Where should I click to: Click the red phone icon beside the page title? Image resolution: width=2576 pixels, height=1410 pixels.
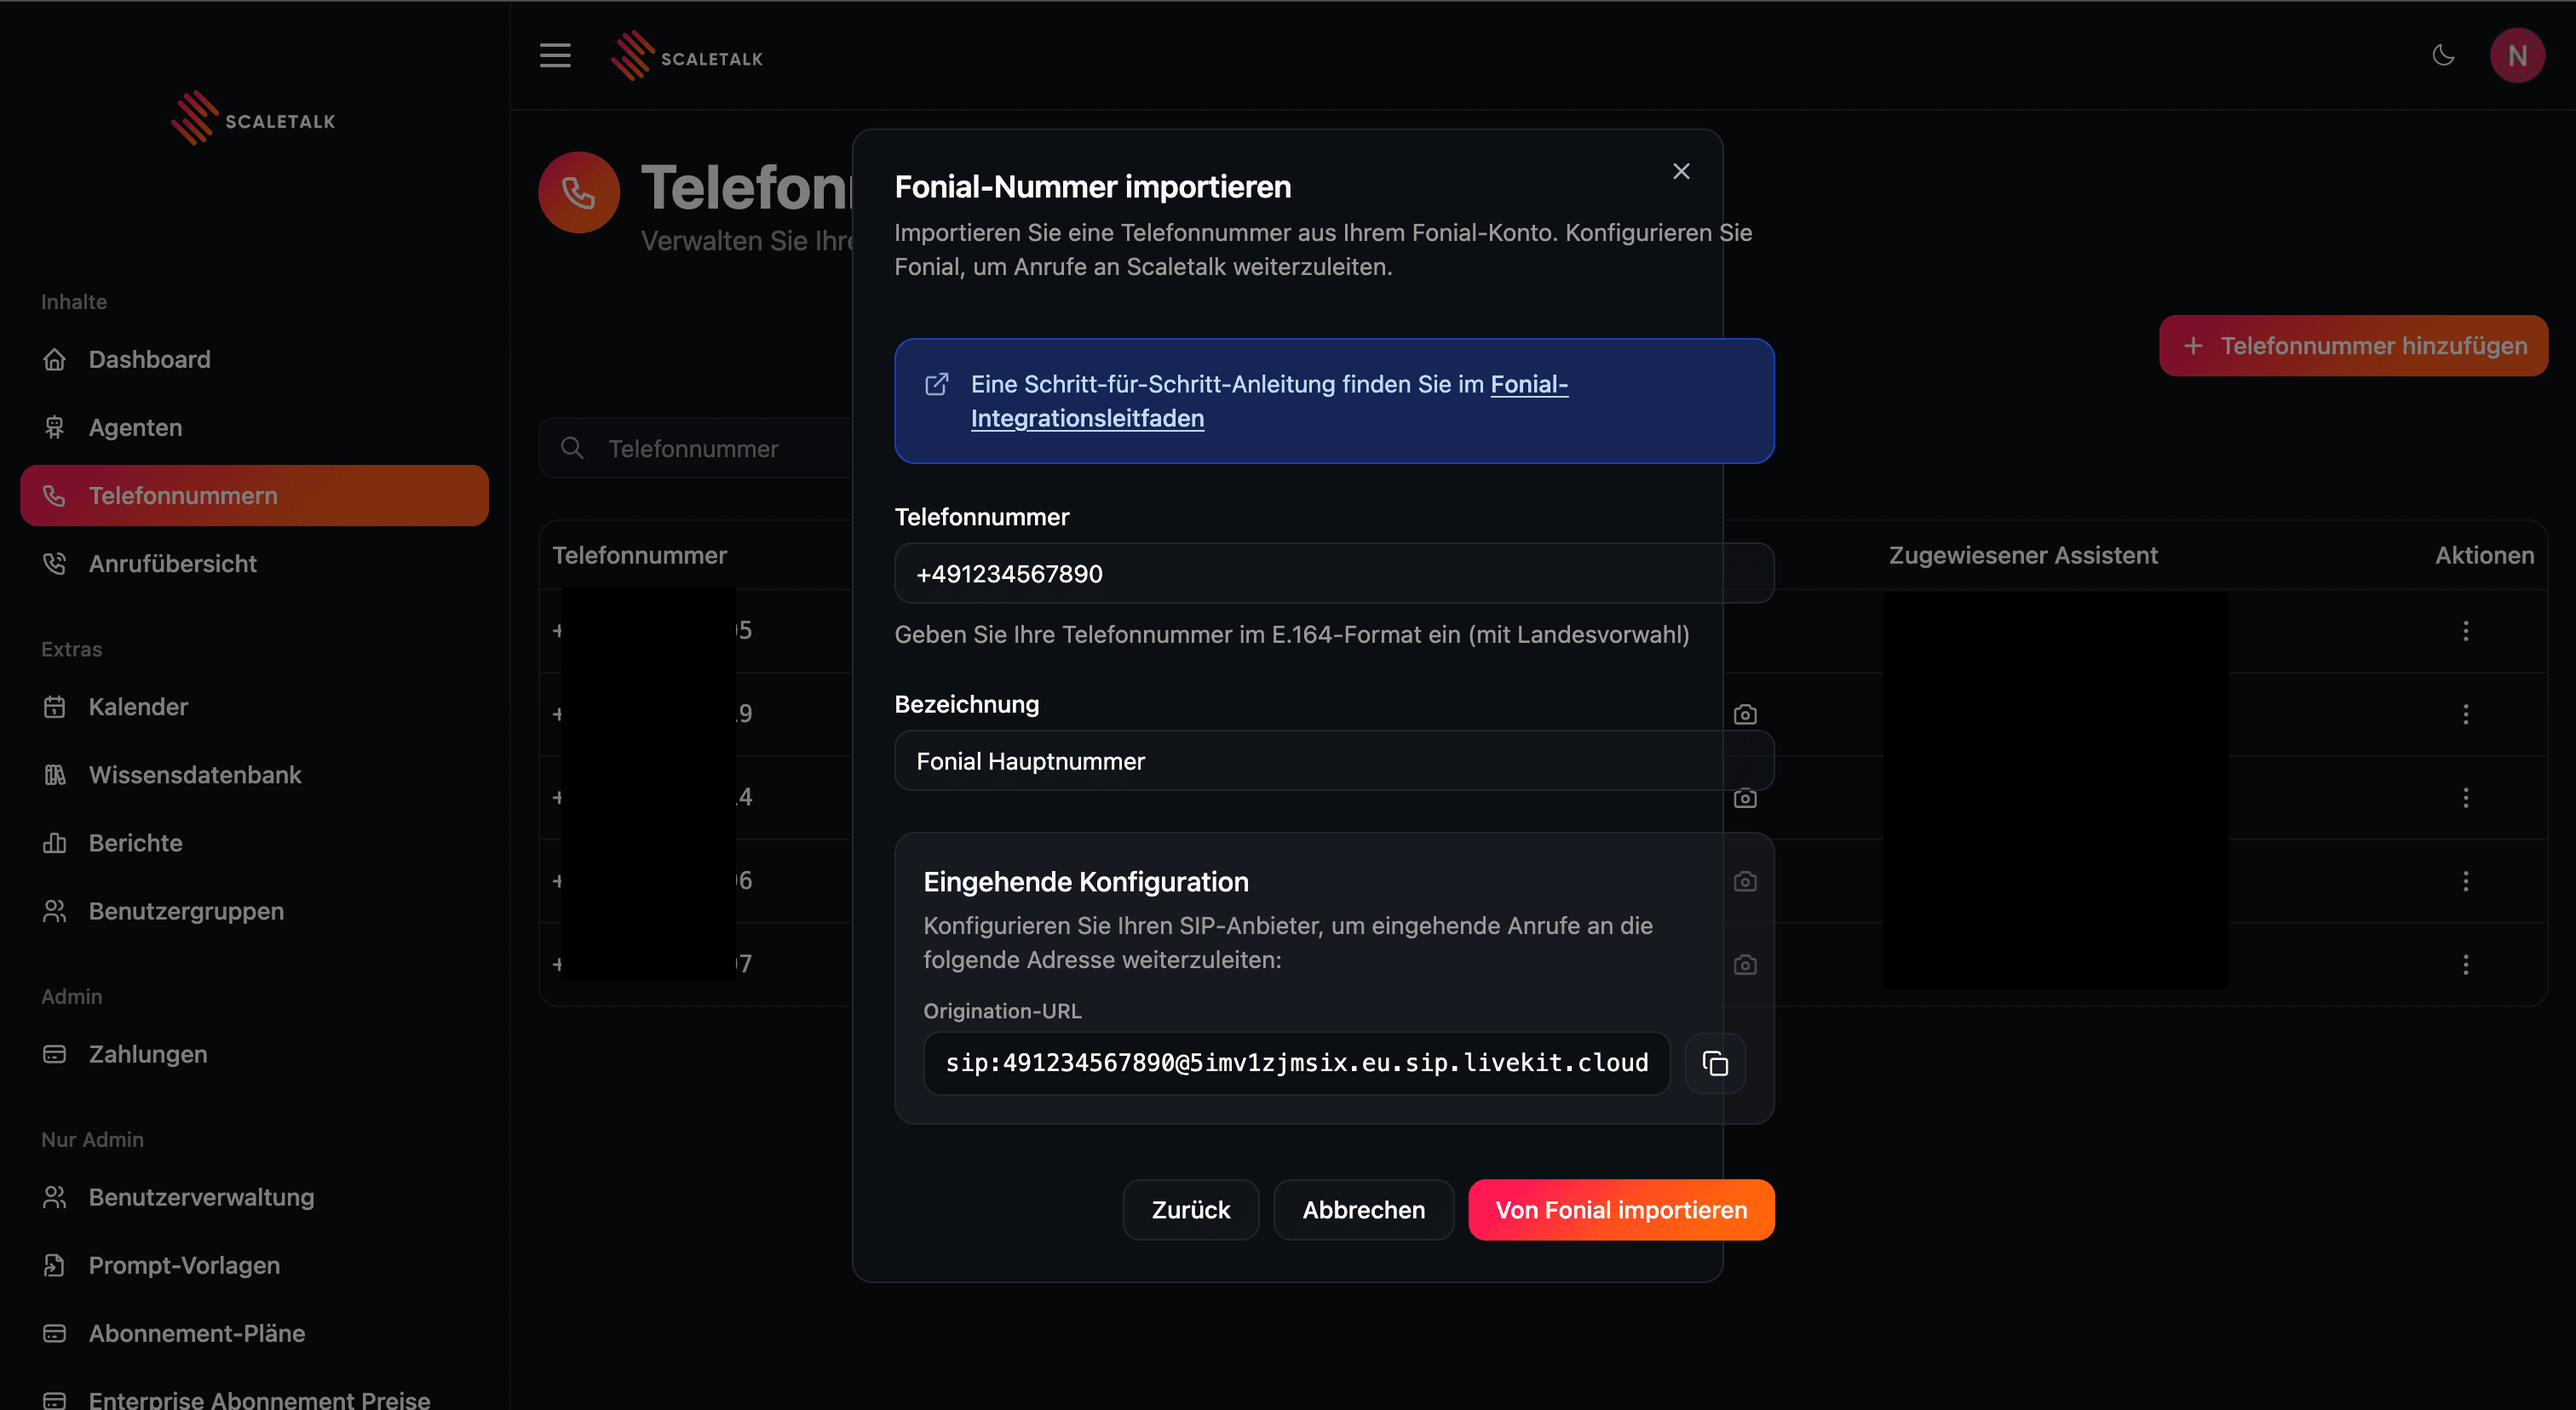pos(579,192)
